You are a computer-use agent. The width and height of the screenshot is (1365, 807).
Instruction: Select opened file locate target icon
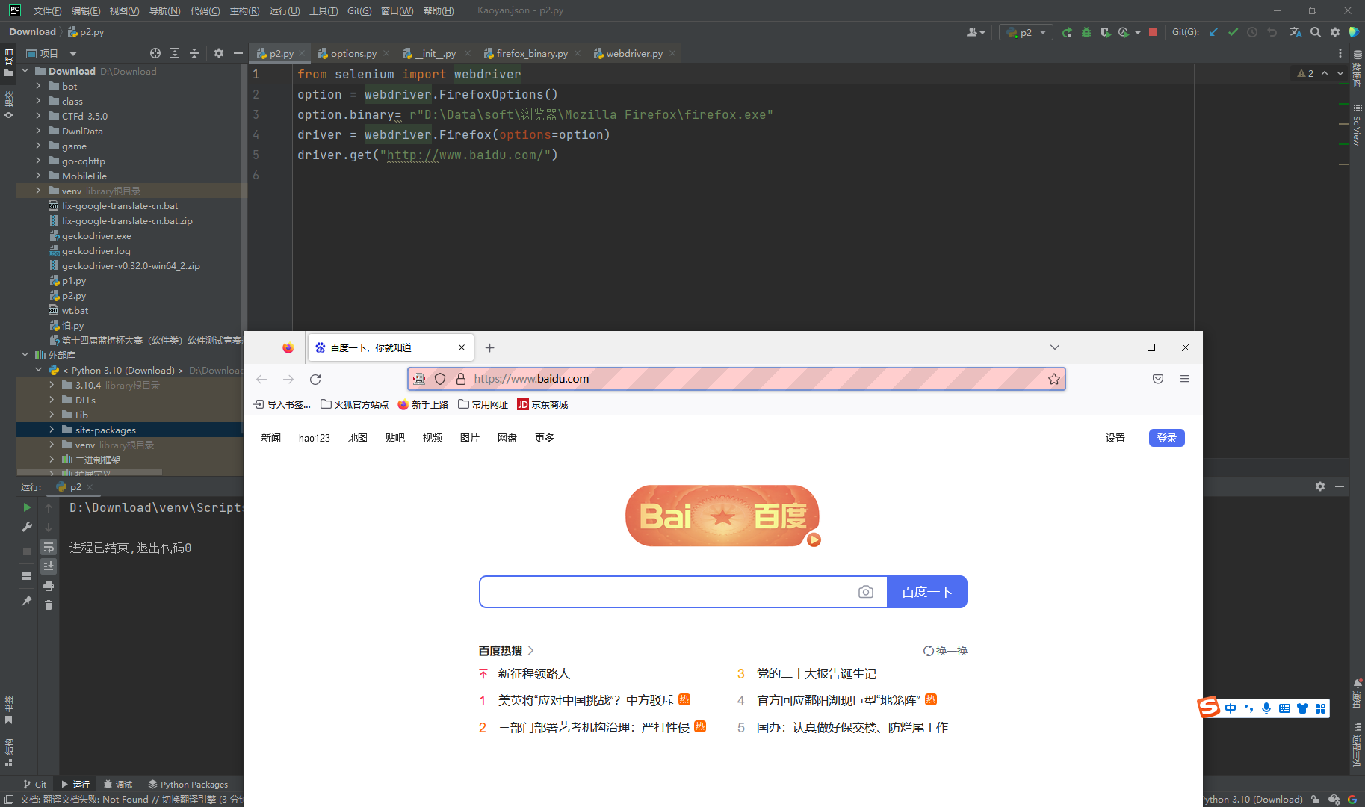[x=155, y=53]
